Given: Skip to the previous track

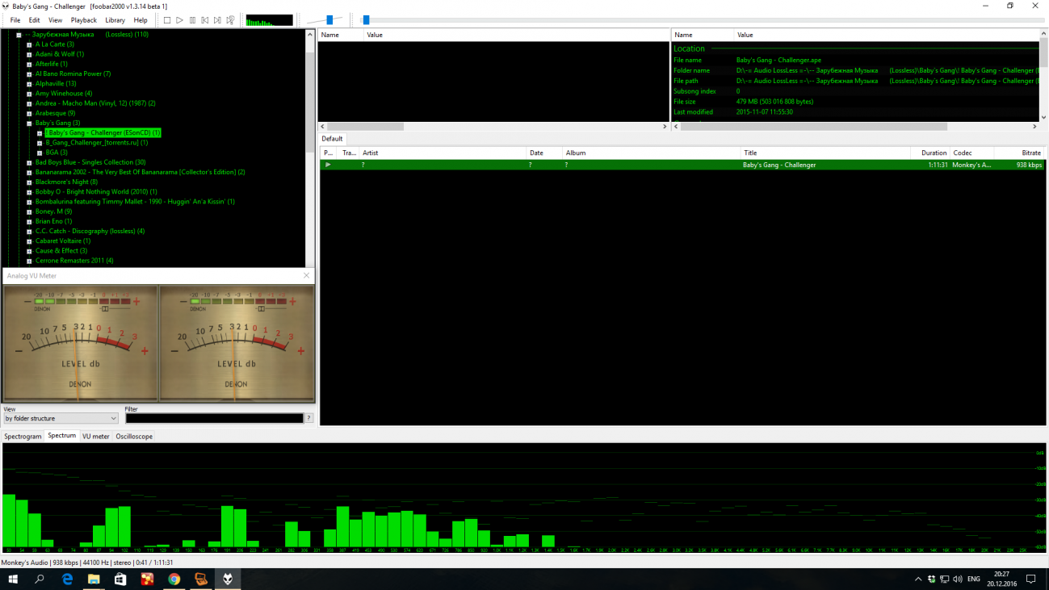Looking at the screenshot, I should (205, 20).
